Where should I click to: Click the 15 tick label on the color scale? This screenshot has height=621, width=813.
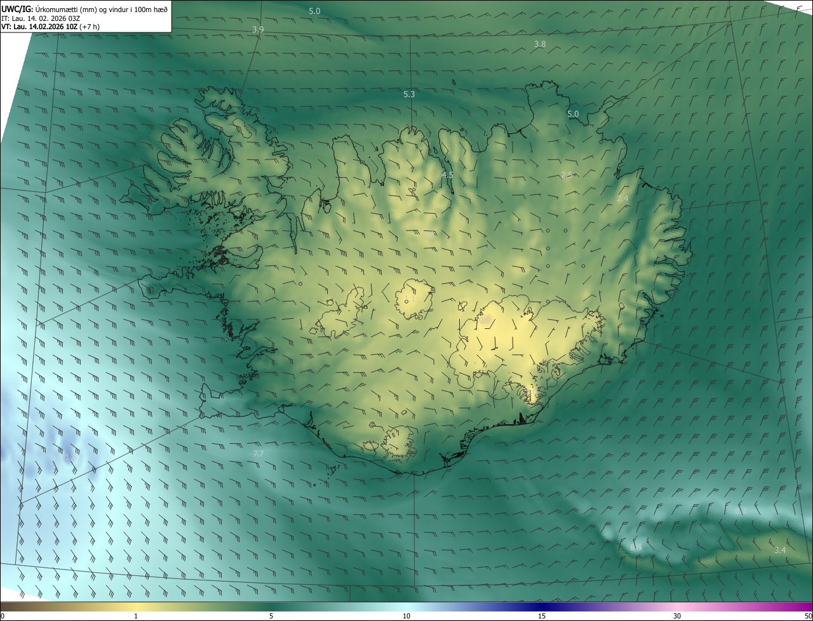click(x=542, y=616)
